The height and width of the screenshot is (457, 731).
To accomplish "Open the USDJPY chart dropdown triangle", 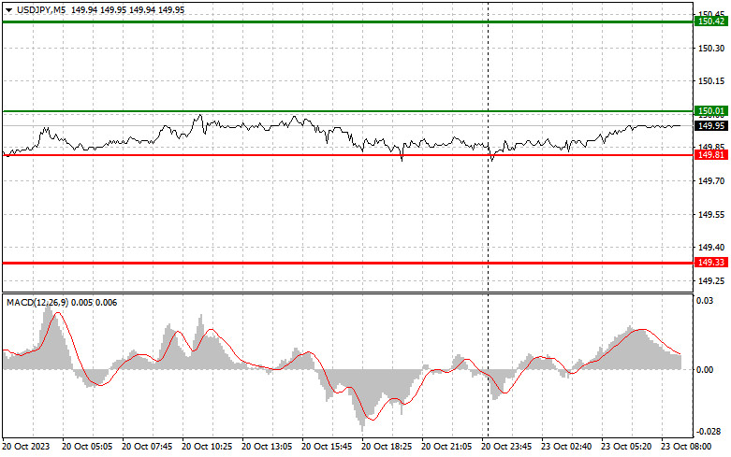I will (x=8, y=10).
